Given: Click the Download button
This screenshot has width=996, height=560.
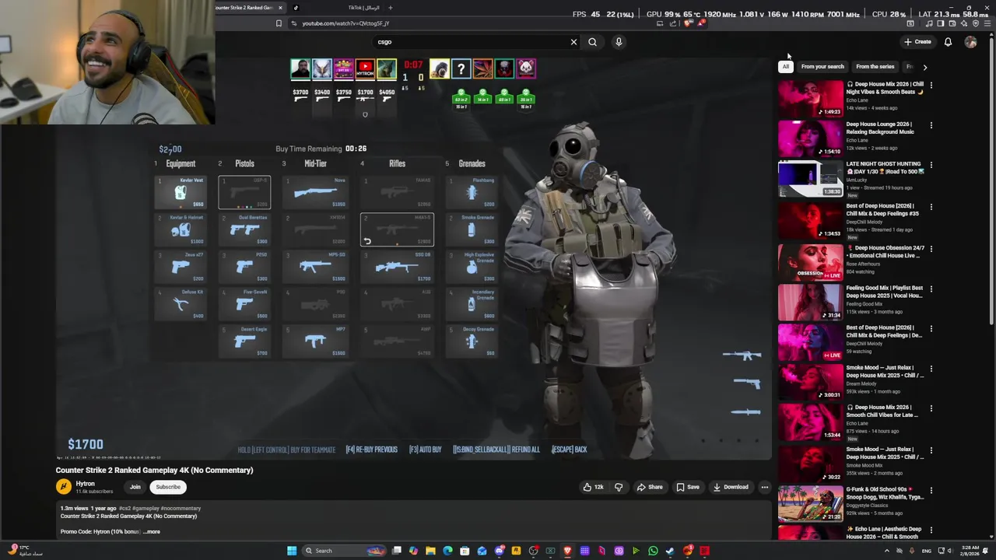Looking at the screenshot, I should pyautogui.click(x=731, y=487).
